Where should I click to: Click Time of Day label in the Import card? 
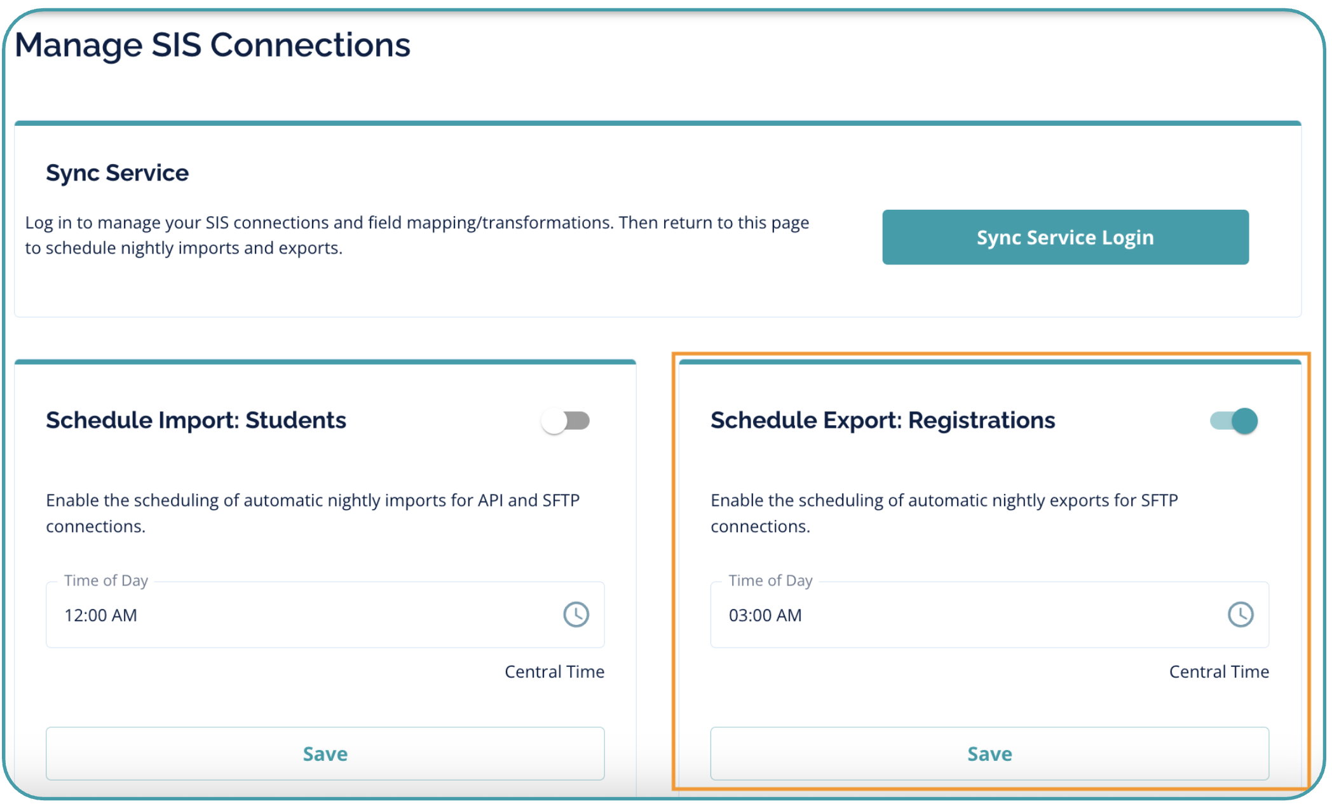pos(106,580)
